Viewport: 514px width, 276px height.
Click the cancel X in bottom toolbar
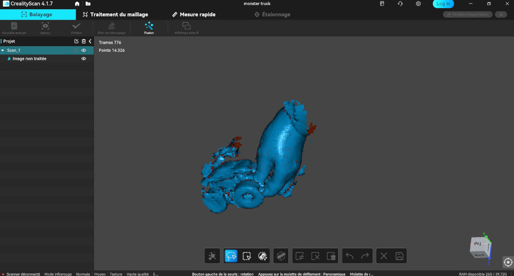click(x=383, y=256)
